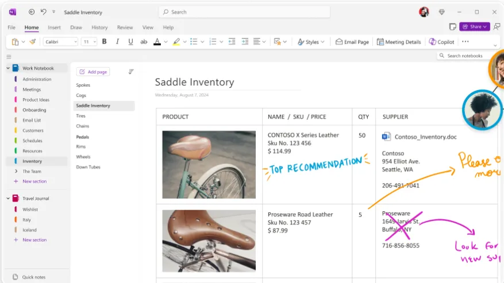Open the Styles gallery

point(311,42)
